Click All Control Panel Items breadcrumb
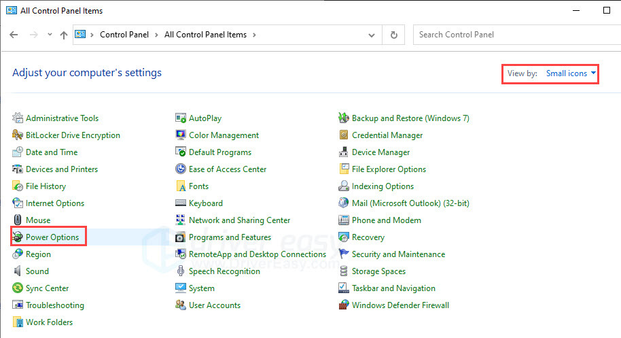Image resolution: width=621 pixels, height=338 pixels. [206, 35]
